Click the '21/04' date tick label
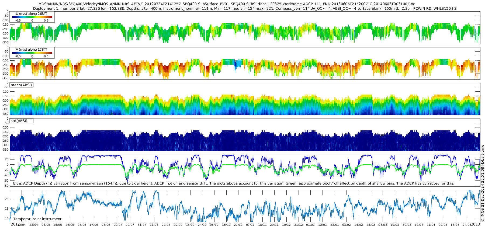 click(431, 225)
